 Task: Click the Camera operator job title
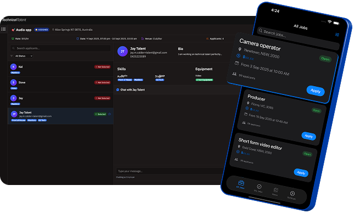[260, 44]
